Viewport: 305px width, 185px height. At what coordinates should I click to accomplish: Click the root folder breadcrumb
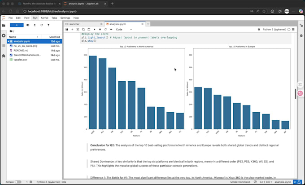tap(12, 31)
